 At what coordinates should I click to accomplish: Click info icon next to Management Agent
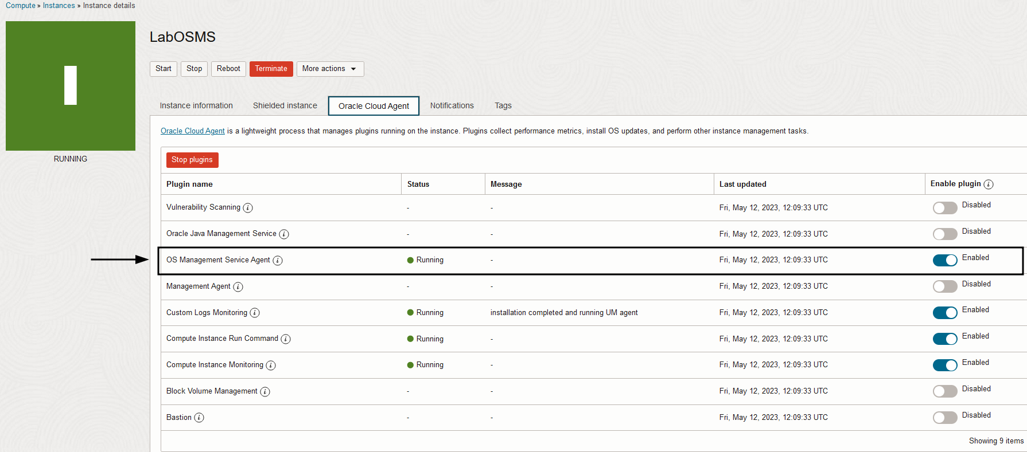click(238, 287)
